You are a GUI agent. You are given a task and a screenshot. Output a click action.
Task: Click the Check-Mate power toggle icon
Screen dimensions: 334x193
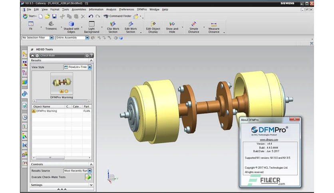(x=37, y=55)
